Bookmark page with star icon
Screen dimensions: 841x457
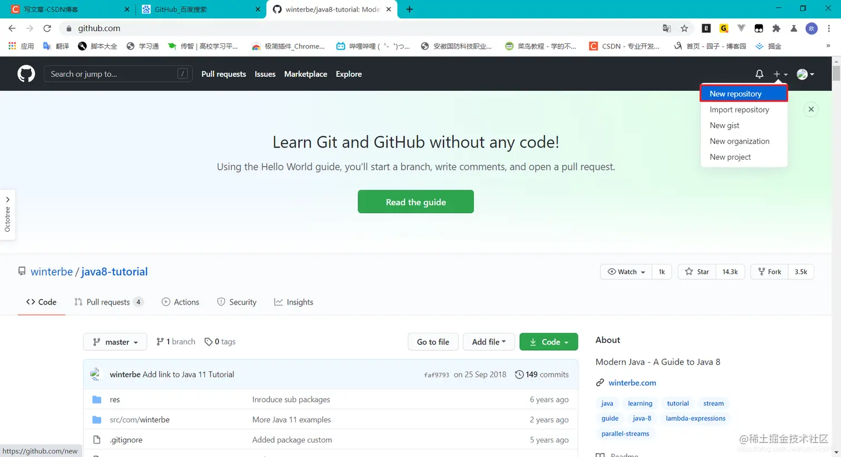click(x=684, y=28)
